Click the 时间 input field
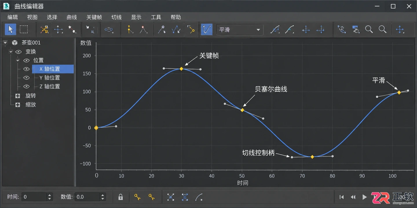This screenshot has width=417, height=208. pos(34,197)
